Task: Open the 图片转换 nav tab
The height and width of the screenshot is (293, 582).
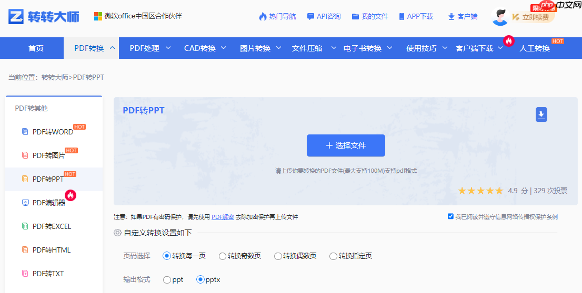Action: click(255, 48)
